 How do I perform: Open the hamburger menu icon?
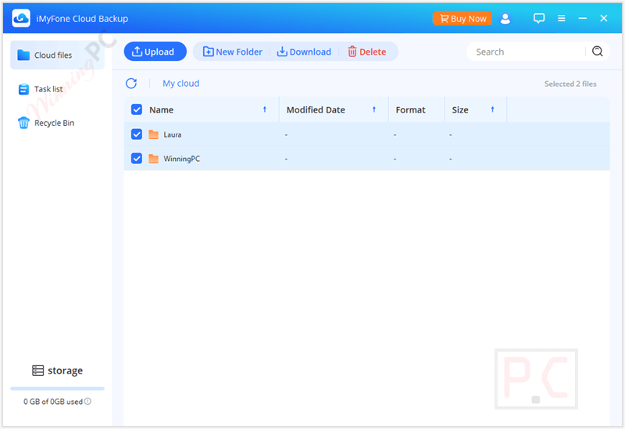pyautogui.click(x=561, y=18)
